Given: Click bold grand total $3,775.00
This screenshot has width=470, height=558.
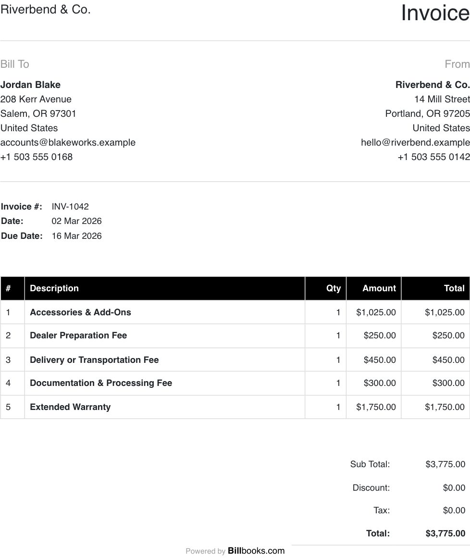Looking at the screenshot, I should pyautogui.click(x=445, y=533).
